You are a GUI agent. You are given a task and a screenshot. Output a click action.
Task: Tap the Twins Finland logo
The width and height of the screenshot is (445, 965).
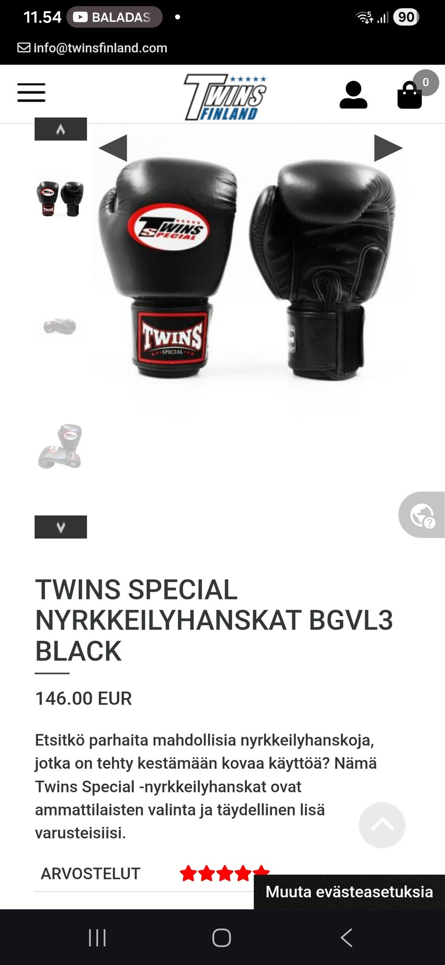pyautogui.click(x=225, y=97)
